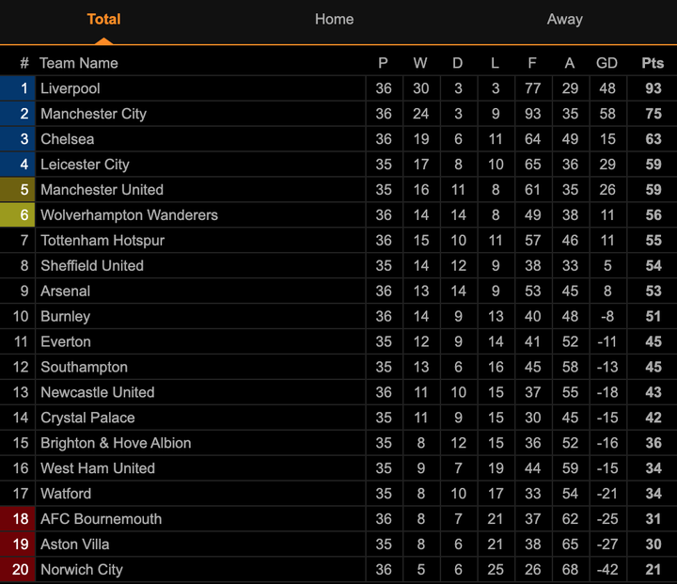This screenshot has width=677, height=584.
Task: Click the GD column header
Action: pos(606,63)
